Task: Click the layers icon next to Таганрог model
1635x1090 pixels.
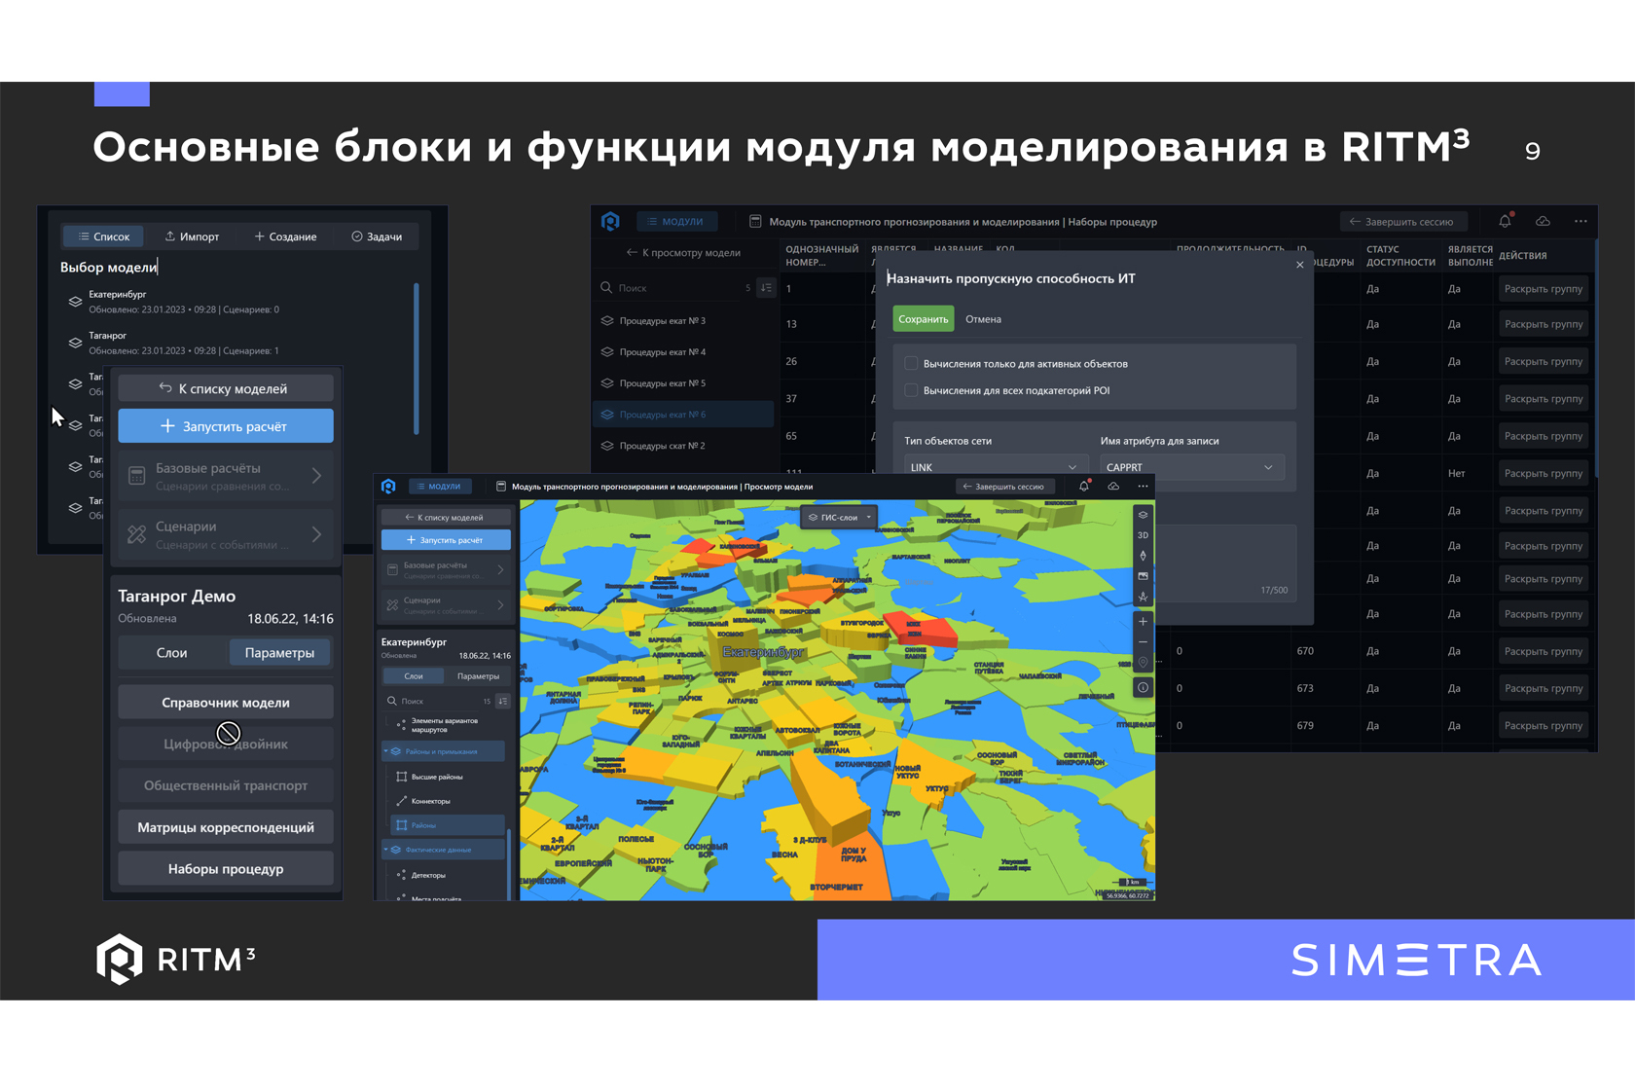Action: pos(75,343)
